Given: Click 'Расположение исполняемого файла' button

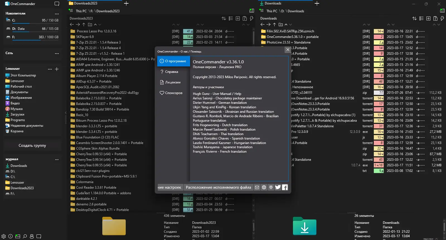Looking at the screenshot, I should pyautogui.click(x=219, y=187).
